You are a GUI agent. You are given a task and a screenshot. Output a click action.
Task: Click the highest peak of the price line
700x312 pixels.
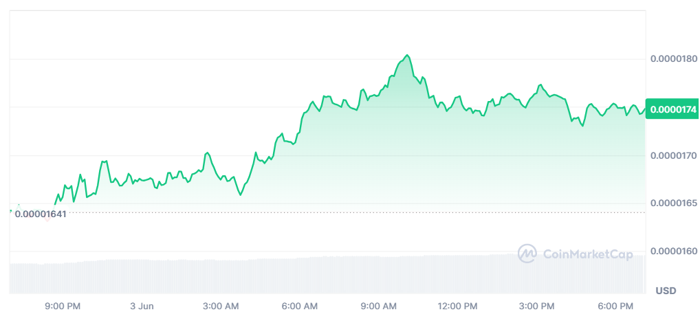coord(406,56)
